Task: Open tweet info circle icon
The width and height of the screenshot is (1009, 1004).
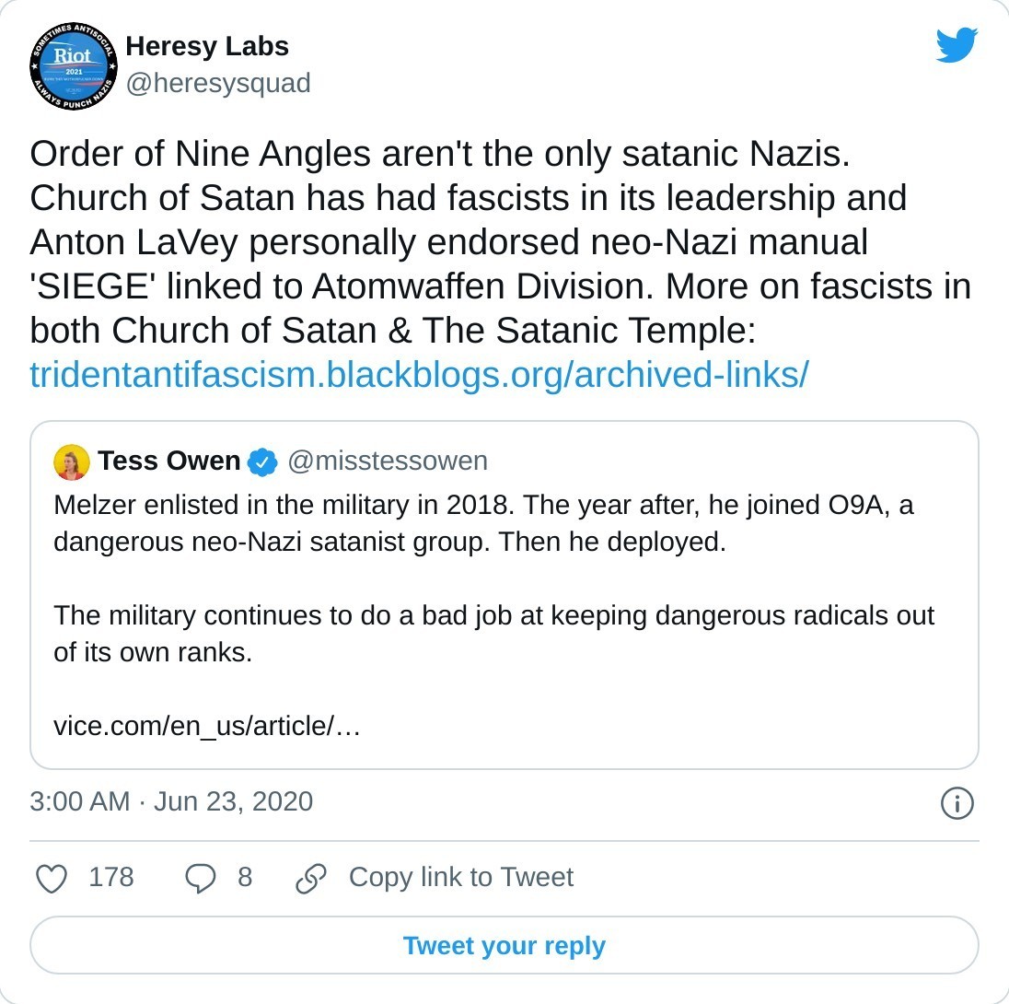Action: (x=957, y=803)
